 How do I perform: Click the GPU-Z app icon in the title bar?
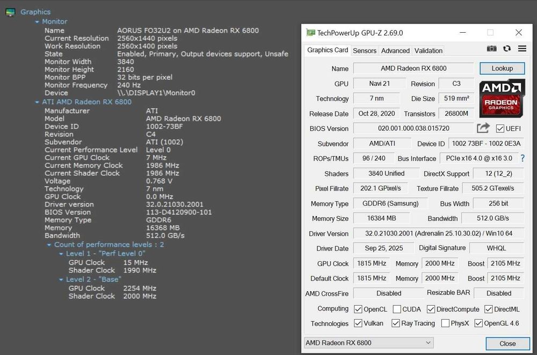tap(310, 33)
